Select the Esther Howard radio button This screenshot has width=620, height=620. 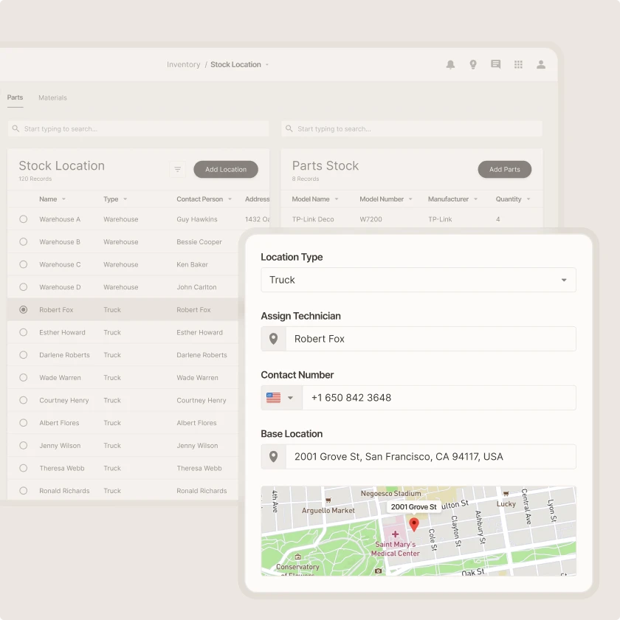pos(24,332)
